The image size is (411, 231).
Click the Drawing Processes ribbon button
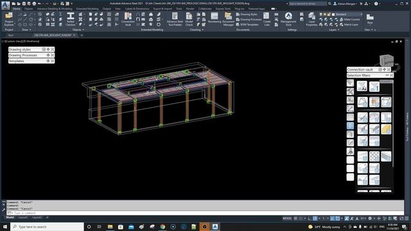point(249,19)
